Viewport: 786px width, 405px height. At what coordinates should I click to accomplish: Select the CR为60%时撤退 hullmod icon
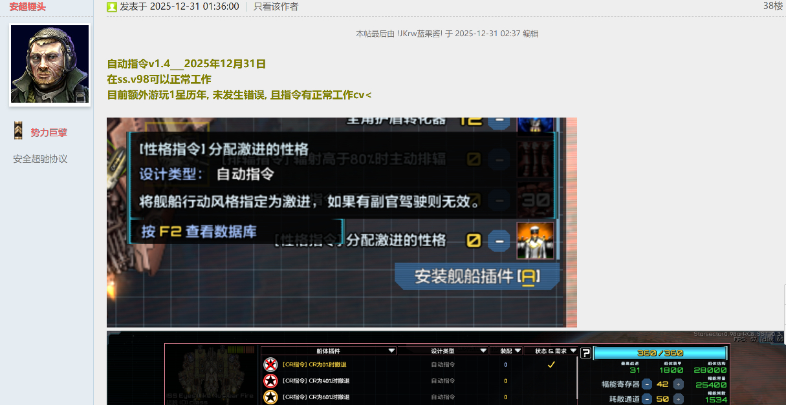coord(270,397)
